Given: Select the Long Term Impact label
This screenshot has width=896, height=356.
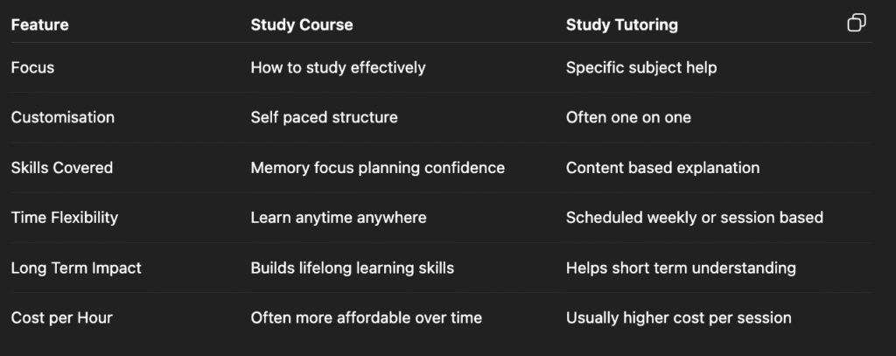Looking at the screenshot, I should pos(76,268).
